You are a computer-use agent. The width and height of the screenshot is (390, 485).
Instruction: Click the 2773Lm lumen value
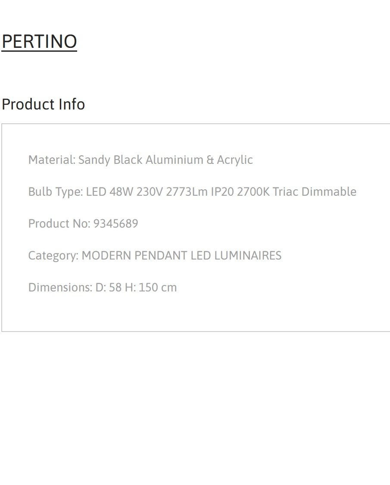187,192
